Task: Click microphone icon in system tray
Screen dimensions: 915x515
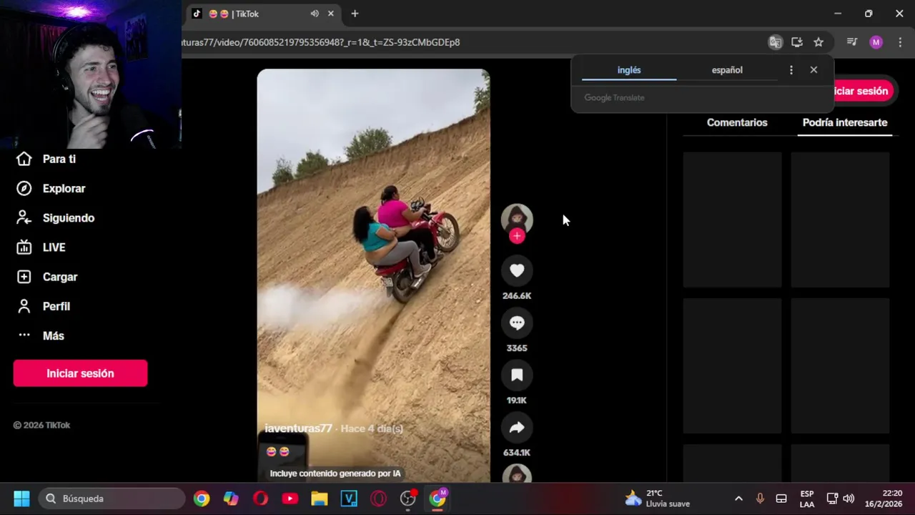Action: tap(760, 499)
